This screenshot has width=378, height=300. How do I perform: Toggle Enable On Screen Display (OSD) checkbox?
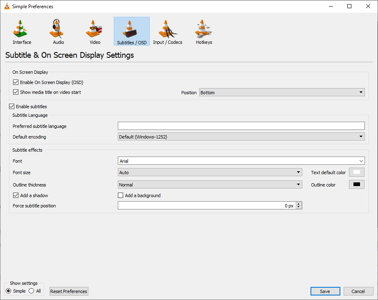[x=16, y=82]
